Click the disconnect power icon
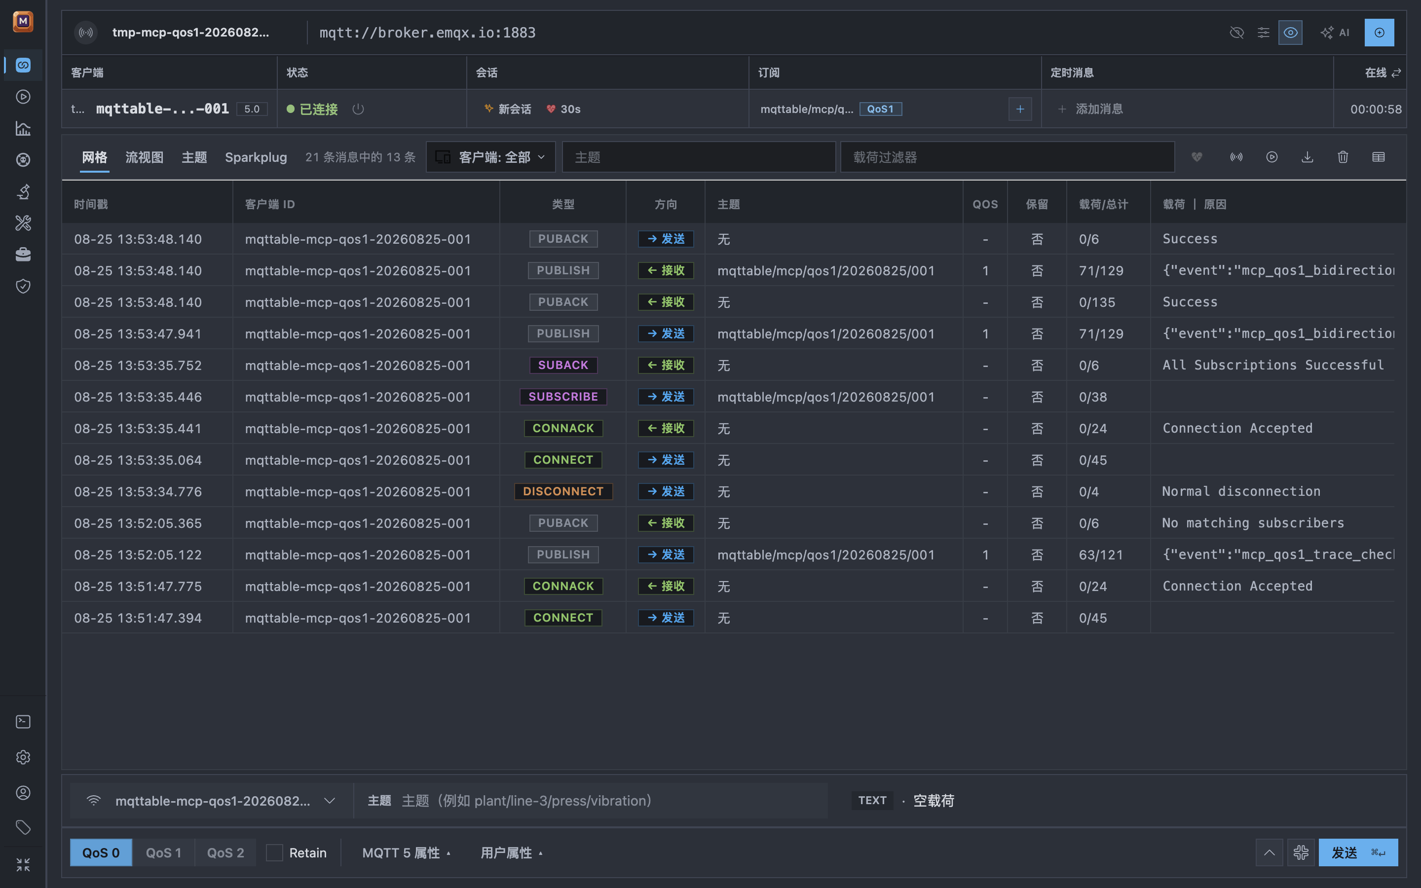1421x888 pixels. coord(358,109)
